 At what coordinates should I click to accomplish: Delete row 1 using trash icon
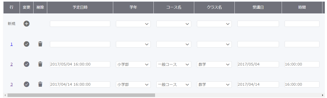40,44
